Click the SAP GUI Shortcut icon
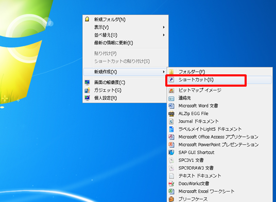 pyautogui.click(x=171, y=152)
